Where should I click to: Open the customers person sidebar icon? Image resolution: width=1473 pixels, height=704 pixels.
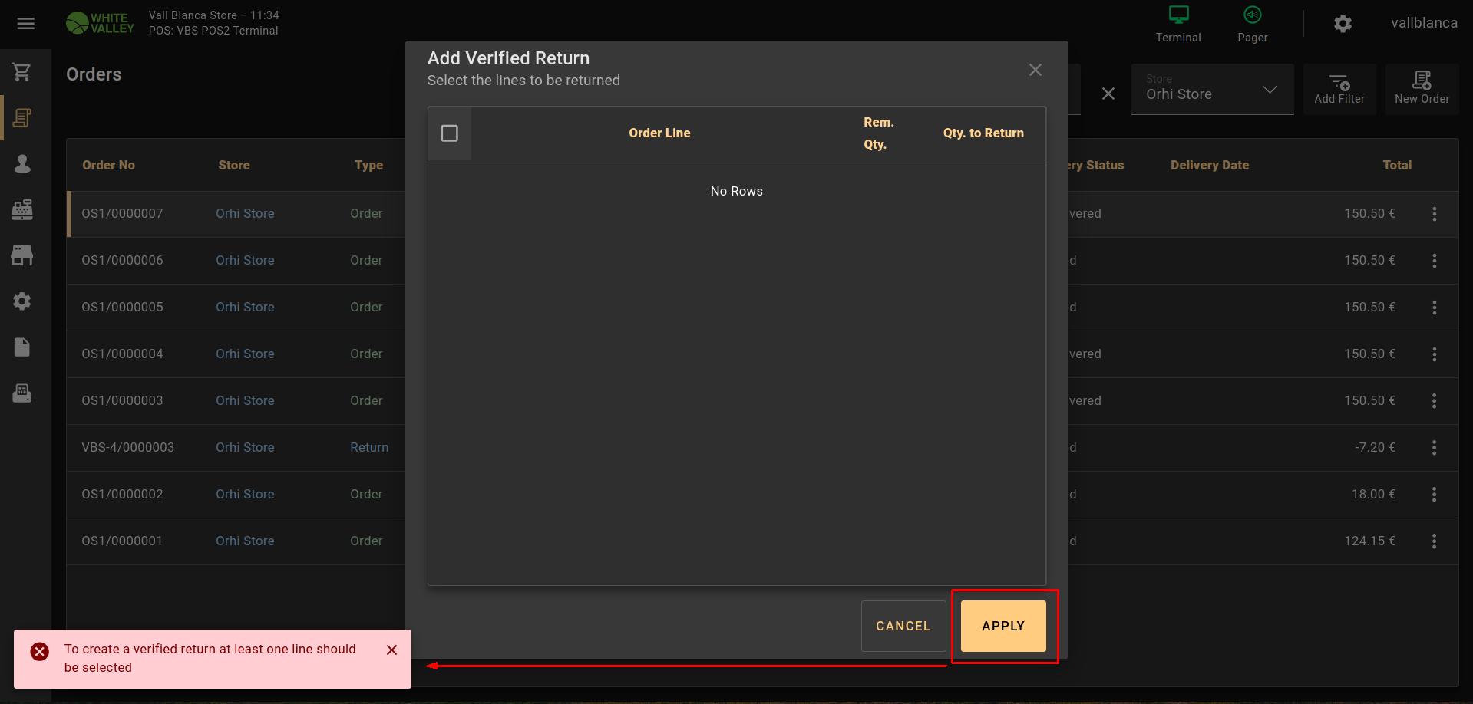tap(22, 163)
